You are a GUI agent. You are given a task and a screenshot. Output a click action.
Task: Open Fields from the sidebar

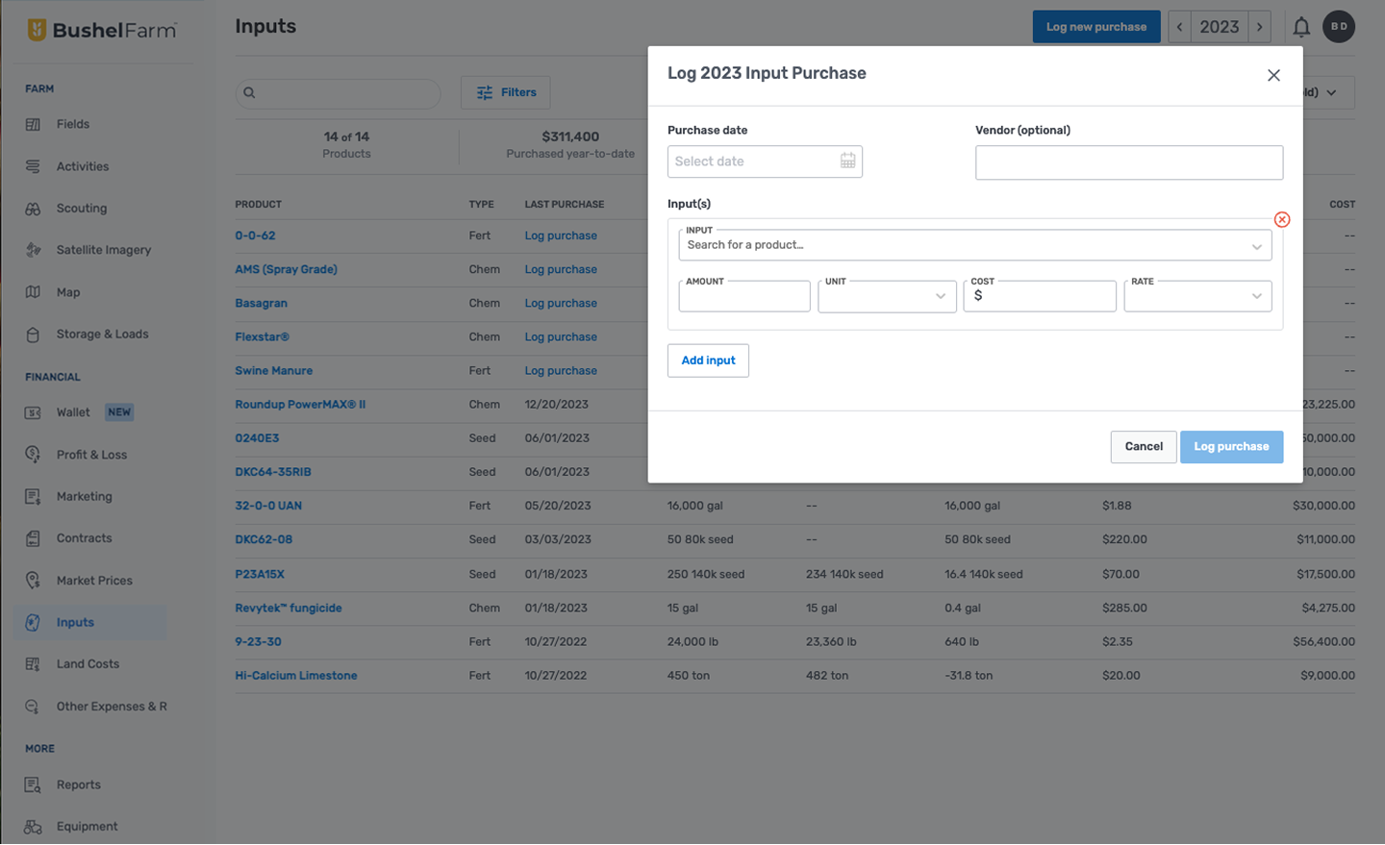pos(72,124)
